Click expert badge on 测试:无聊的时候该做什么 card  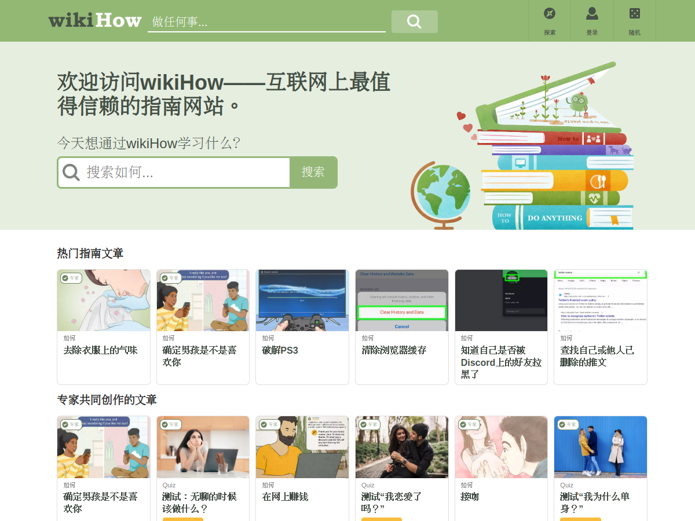pyautogui.click(x=171, y=424)
